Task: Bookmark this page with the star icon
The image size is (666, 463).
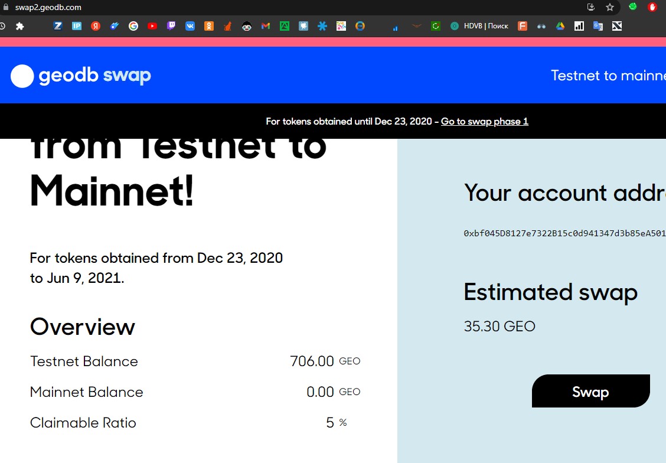Action: click(x=610, y=7)
